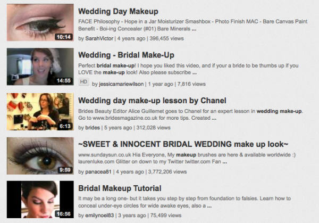Visit the panacea81 channel link
Image resolution: width=319 pixels, height=223 pixels.
coord(98,172)
